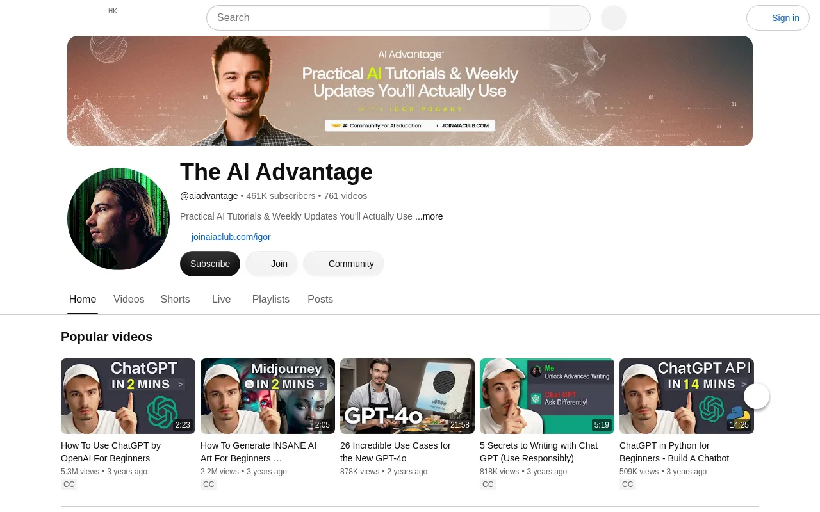This screenshot has width=820, height=512.
Task: Click title 'How To Use ChatGPT by OpenAI For Beginners'
Action: point(111,452)
